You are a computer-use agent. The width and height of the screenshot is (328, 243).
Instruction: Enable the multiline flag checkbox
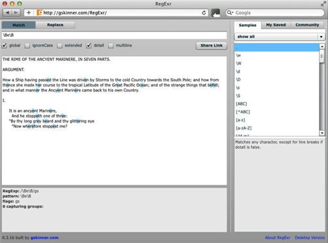tap(111, 45)
